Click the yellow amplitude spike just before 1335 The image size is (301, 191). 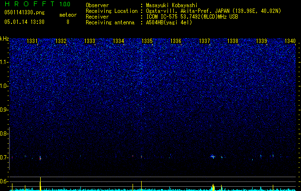[142, 186]
